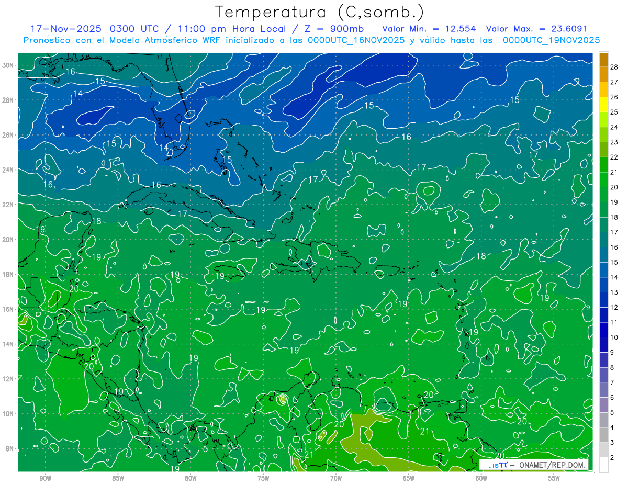628x485 pixels.
Task: Click the colorbar label "9"
Action: point(612,352)
